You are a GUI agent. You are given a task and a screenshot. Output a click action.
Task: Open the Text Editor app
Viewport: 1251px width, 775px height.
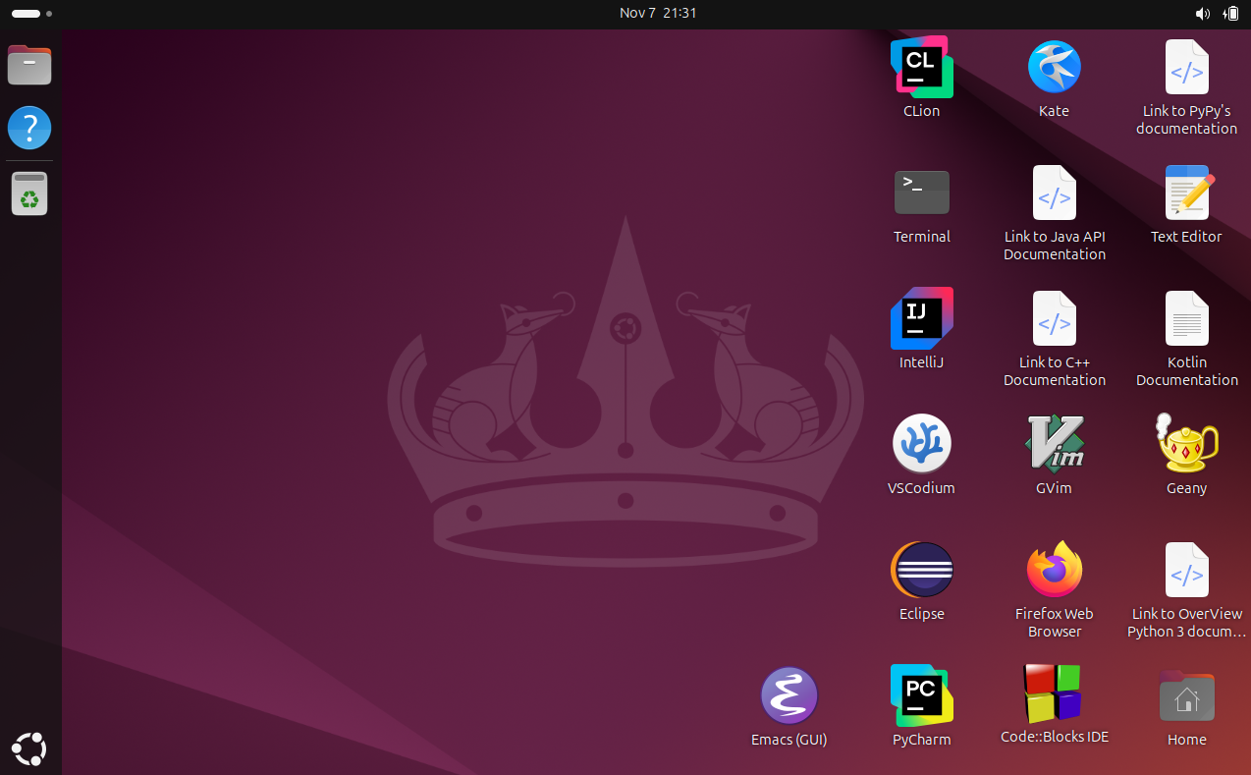[1186, 193]
